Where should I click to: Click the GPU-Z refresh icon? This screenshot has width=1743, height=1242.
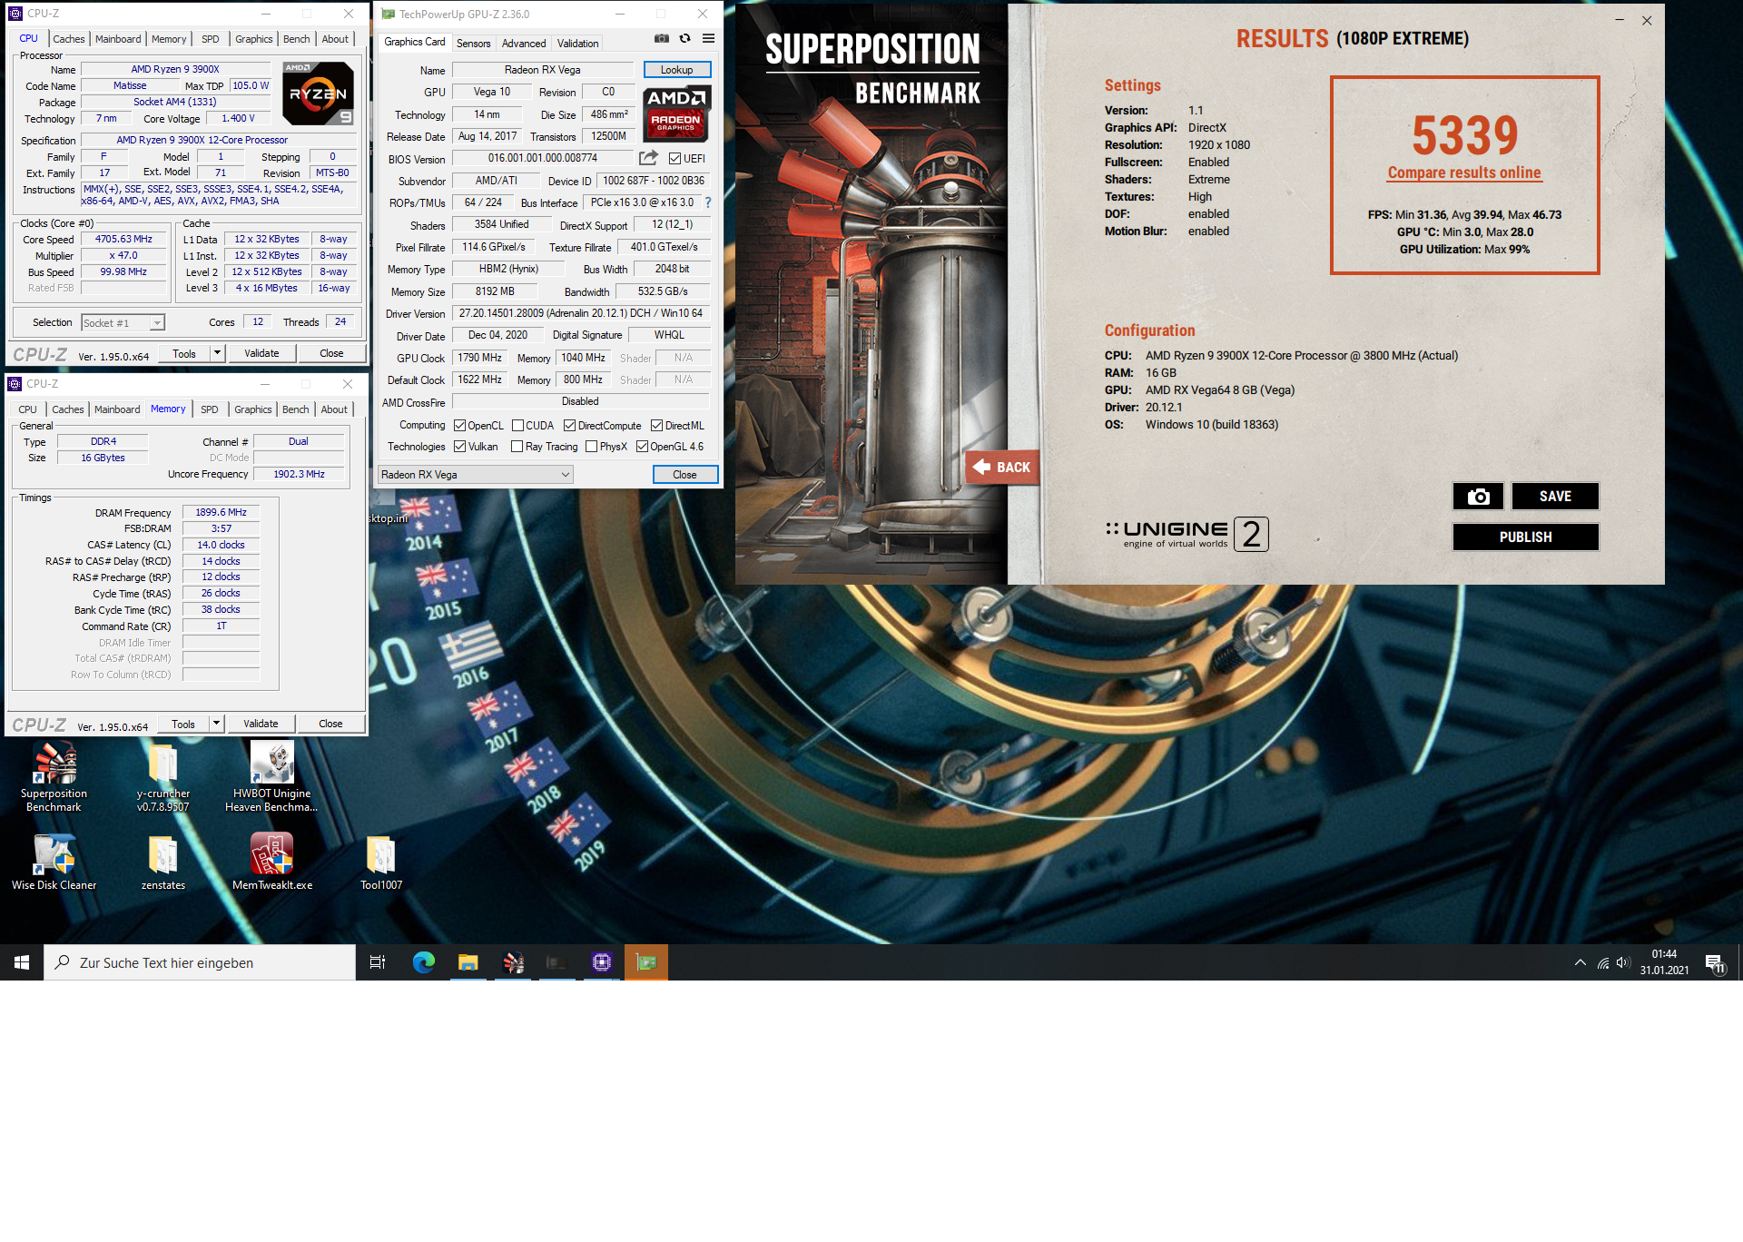[685, 38]
